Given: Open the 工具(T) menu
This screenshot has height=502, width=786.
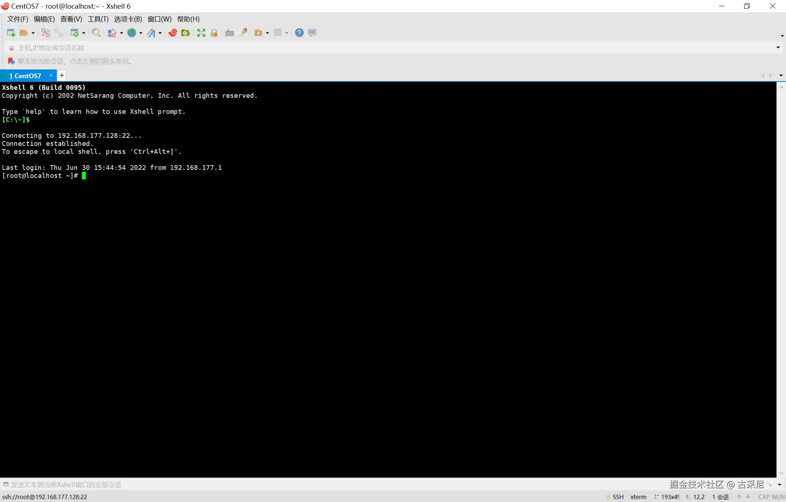Looking at the screenshot, I should tap(98, 19).
